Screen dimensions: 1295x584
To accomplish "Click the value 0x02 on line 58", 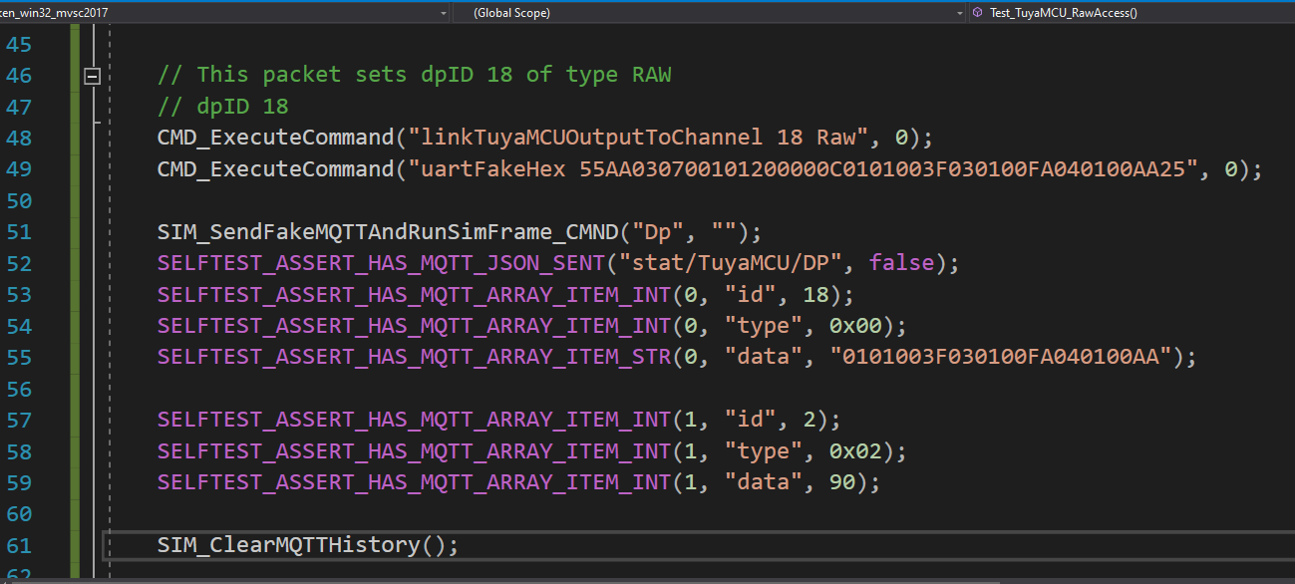I will coord(855,451).
